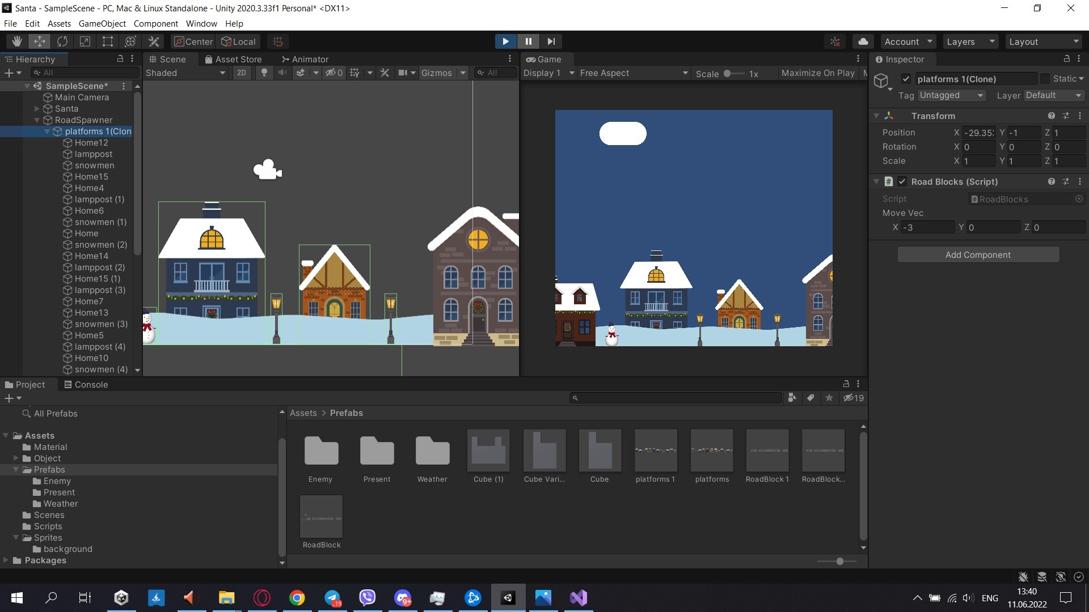Disable the Road Blocks script checkbox

(902, 182)
